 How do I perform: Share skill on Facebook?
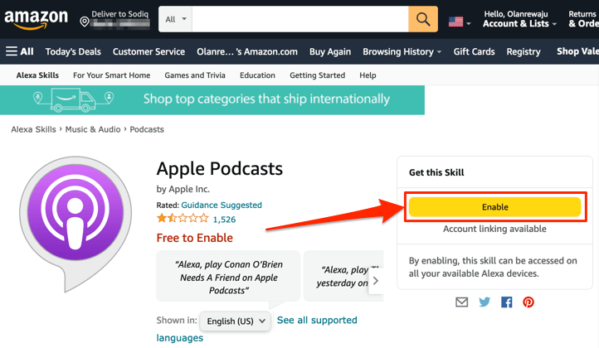pos(506,302)
